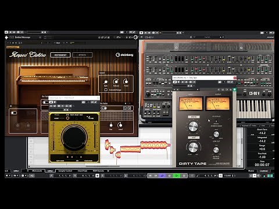Viewport: 279px width, 209px height.
Task: Click the Pan knob in Amped Elektro
Action: pos(111,125)
